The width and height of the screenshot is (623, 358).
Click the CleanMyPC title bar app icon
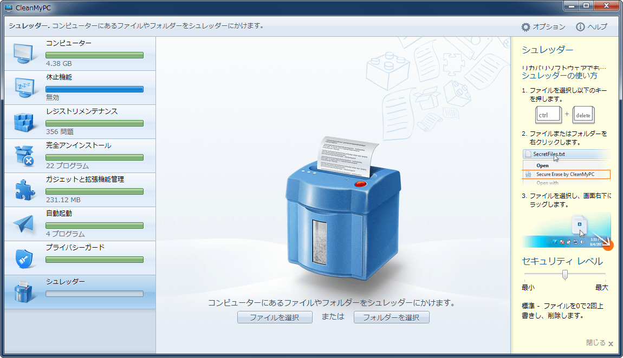pos(8,8)
